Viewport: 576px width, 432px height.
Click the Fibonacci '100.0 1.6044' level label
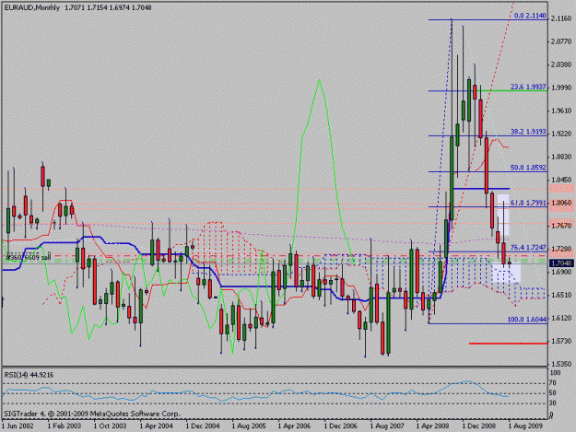527,320
